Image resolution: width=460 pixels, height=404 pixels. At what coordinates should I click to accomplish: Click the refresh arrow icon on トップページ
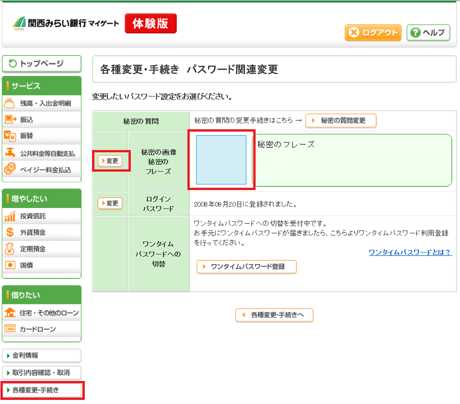pyautogui.click(x=13, y=63)
